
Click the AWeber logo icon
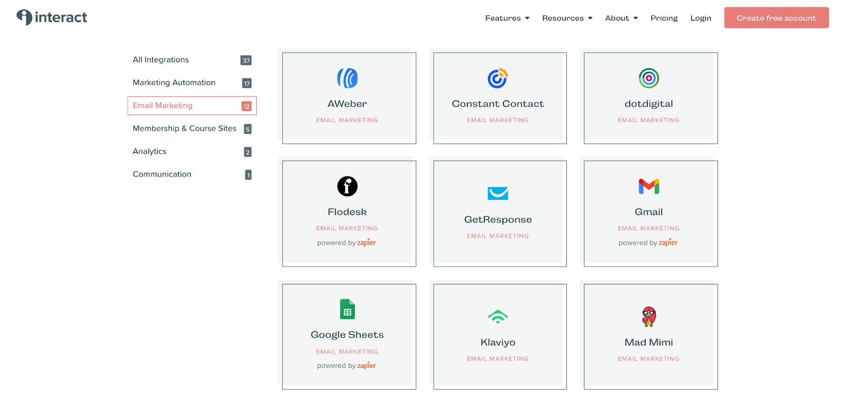[347, 78]
